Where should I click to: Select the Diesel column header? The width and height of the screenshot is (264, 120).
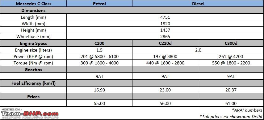[x=198, y=4]
